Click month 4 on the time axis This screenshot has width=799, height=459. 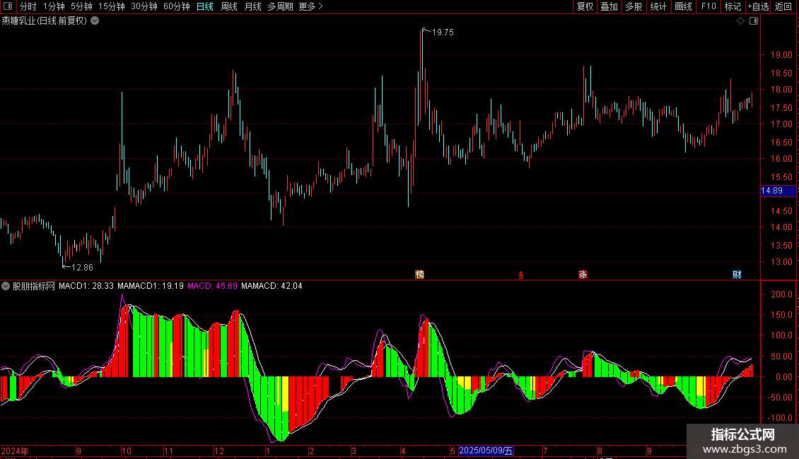[x=403, y=451]
